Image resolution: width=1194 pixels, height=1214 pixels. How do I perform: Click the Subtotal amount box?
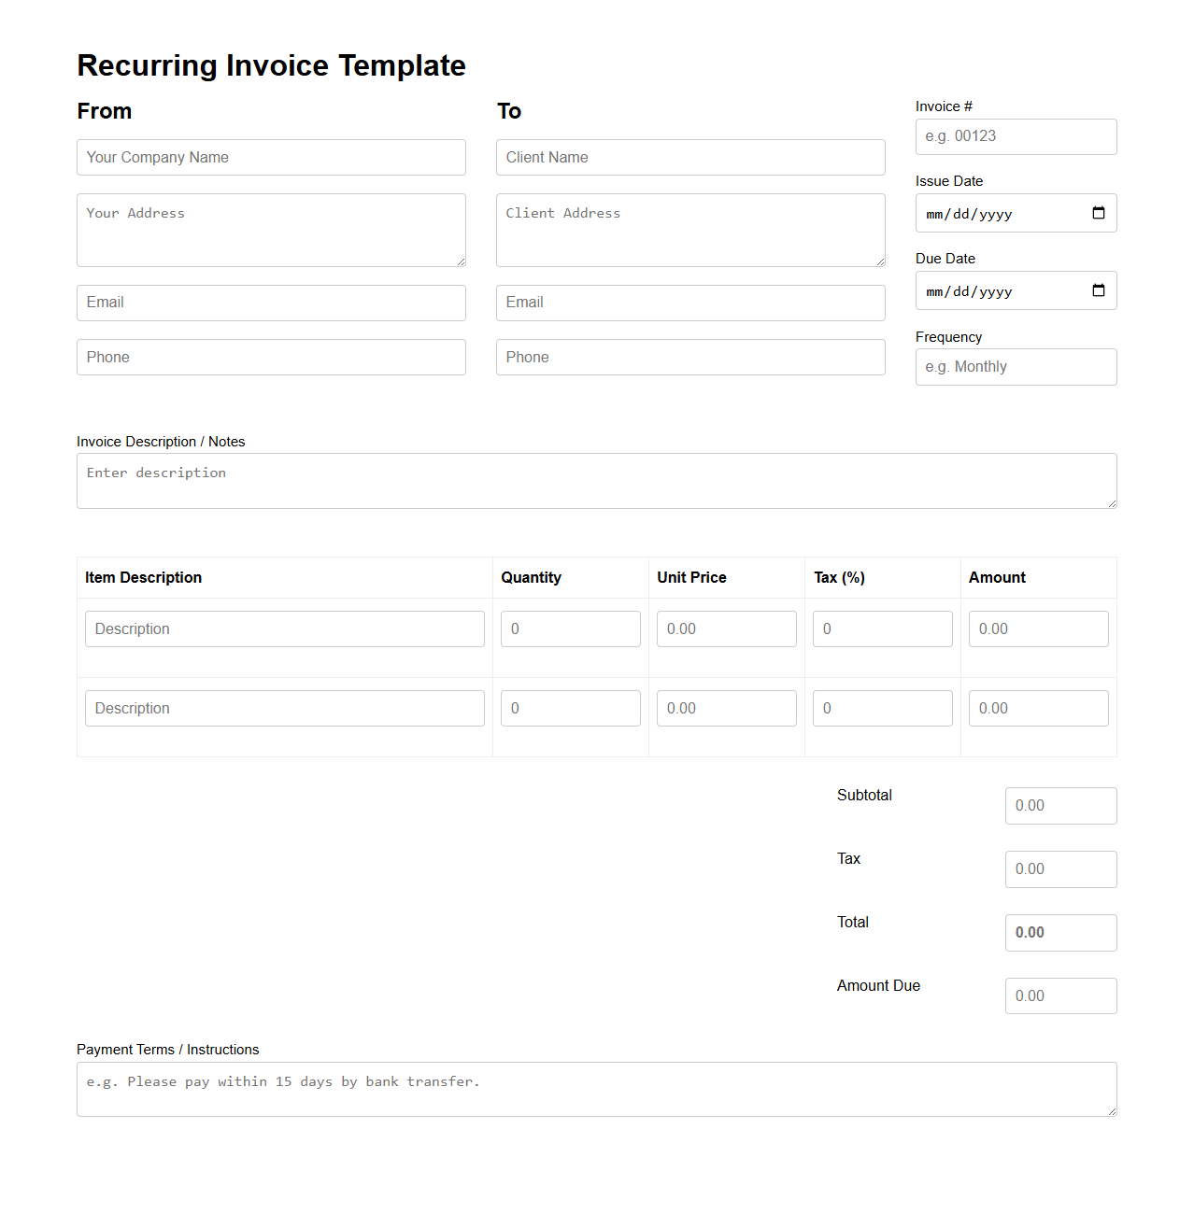pos(1060,805)
